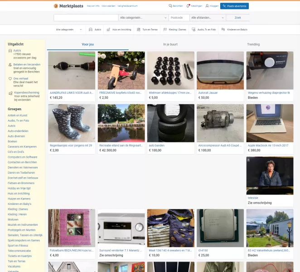Viewport: 300px width, 272px height.
Task: Open the Apple Macbook Air listing image
Action: tap(270, 123)
